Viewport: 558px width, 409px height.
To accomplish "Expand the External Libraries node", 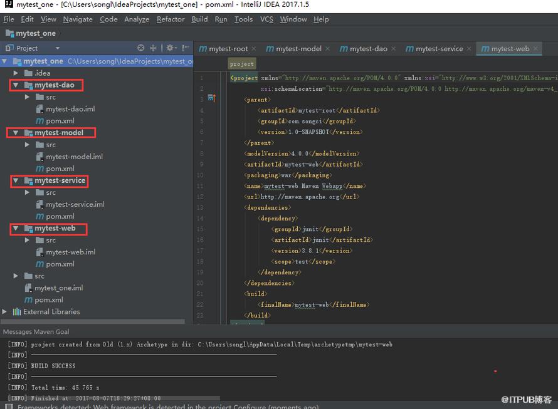I will 4,312.
